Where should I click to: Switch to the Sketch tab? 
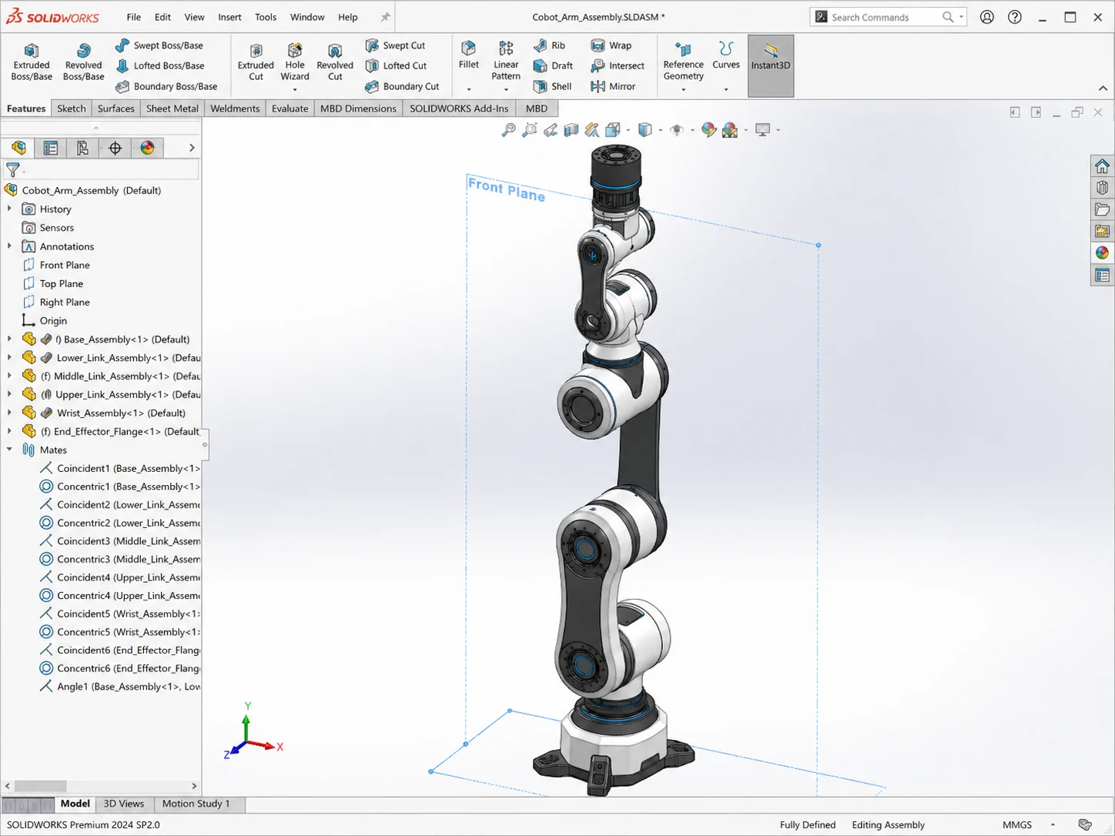pyautogui.click(x=72, y=109)
